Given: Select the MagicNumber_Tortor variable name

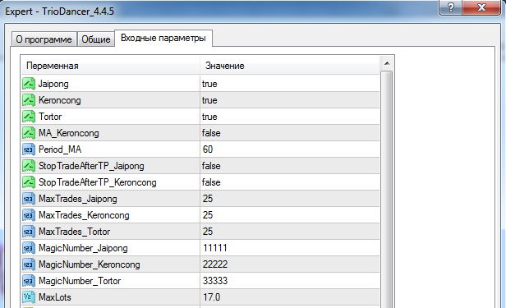Looking at the screenshot, I should click(x=80, y=281).
